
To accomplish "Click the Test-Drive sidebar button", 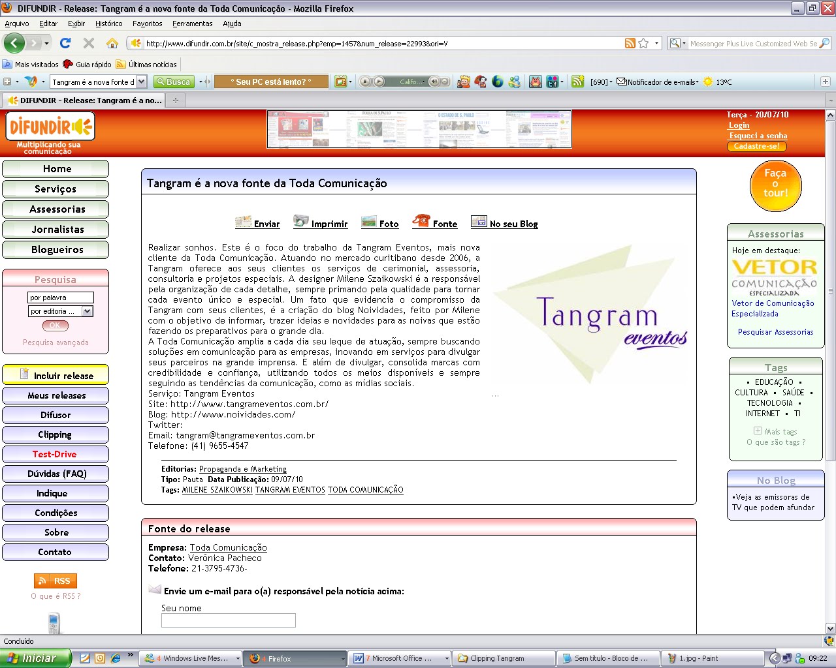I will 56,454.
